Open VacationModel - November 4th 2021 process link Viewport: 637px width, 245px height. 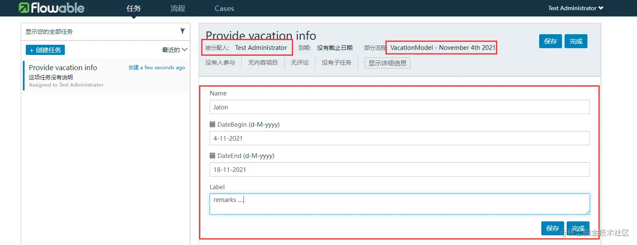pos(443,48)
